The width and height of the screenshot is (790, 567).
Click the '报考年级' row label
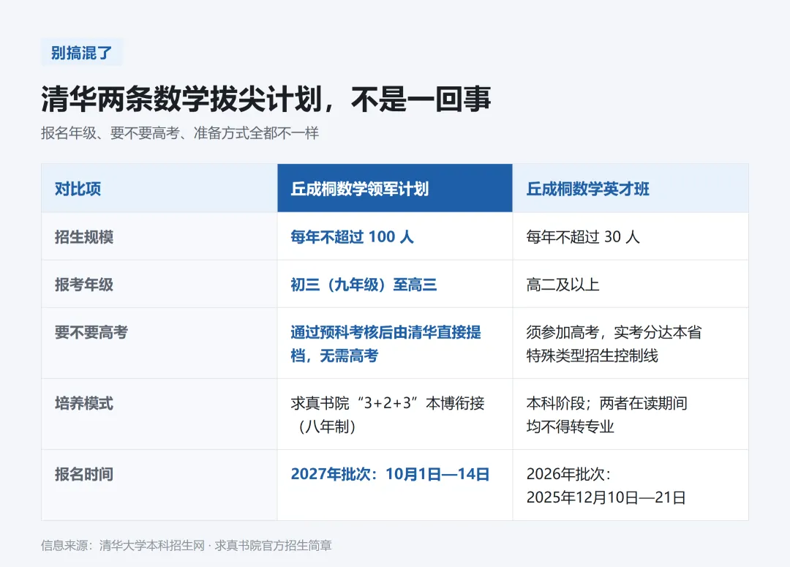(x=83, y=285)
